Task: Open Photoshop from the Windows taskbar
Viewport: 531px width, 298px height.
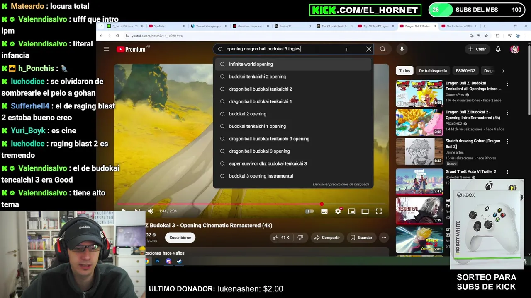Action: [x=157, y=261]
